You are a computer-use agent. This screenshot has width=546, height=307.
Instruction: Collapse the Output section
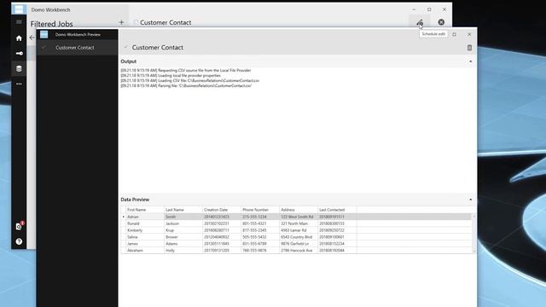(470, 61)
